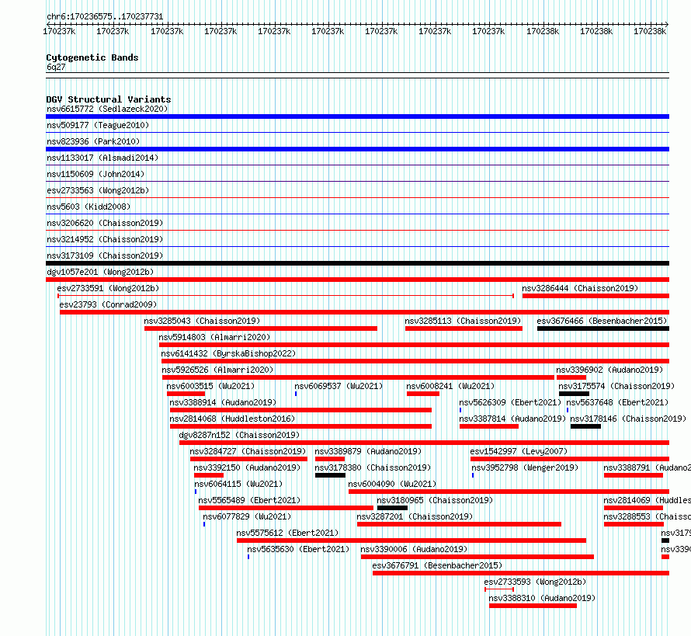The image size is (691, 636).
Task: Click the chr6:170236575..170237731 coordinates label
Action: [x=105, y=16]
